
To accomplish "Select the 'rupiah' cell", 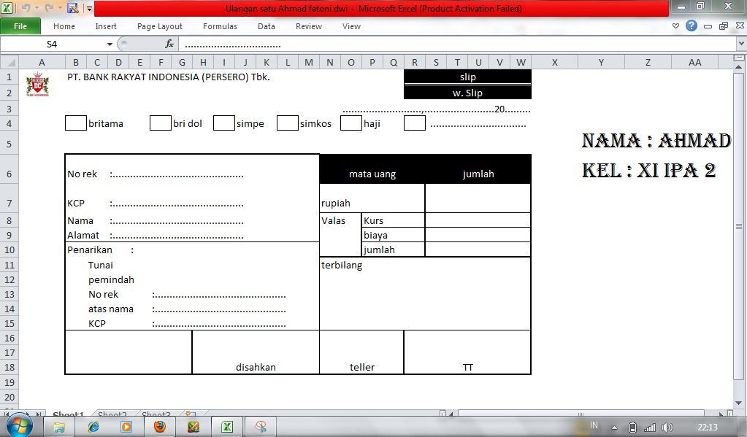I will tap(372, 198).
